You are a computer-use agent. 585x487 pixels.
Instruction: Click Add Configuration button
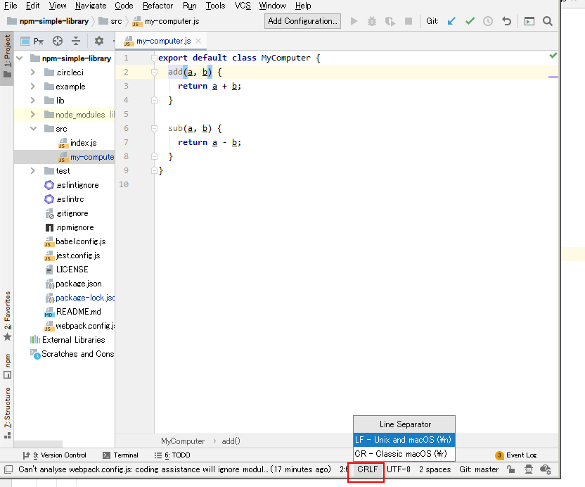[302, 21]
